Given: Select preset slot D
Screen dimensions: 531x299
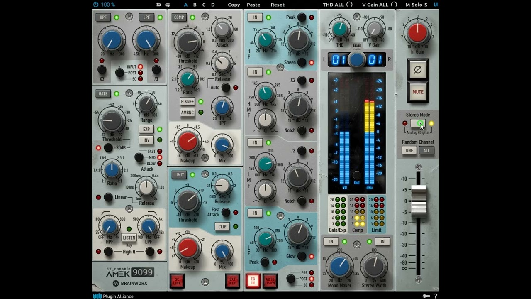Looking at the screenshot, I should (213, 5).
